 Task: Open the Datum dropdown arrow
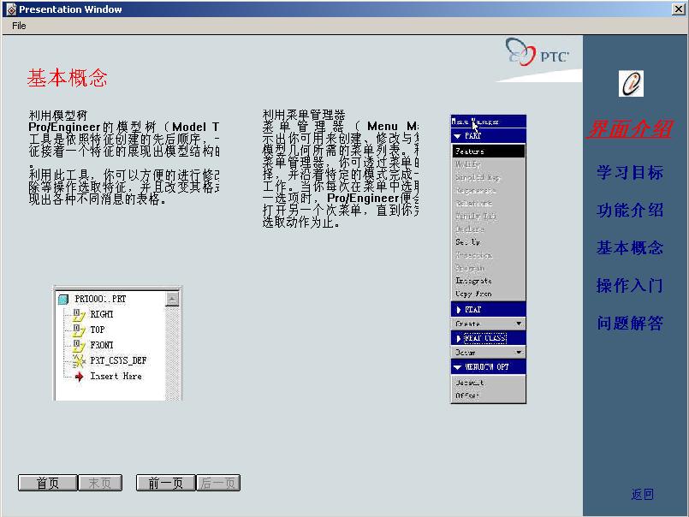[x=519, y=353]
